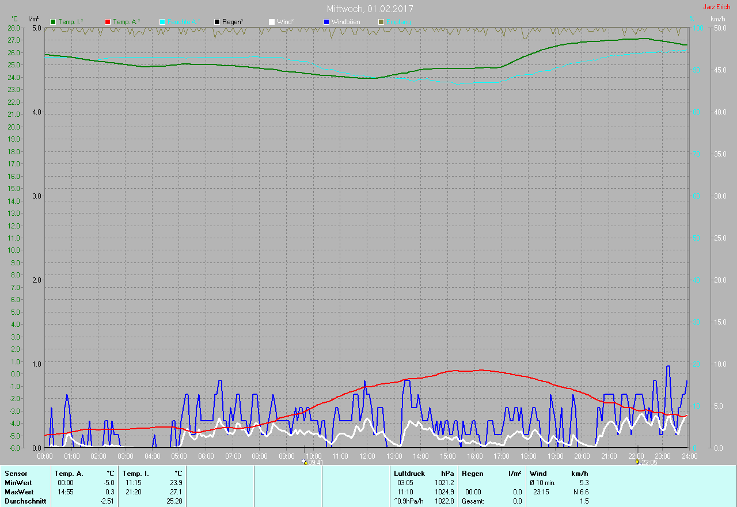
Task: Click the sunrise marker at 09:41
Action: [305, 462]
